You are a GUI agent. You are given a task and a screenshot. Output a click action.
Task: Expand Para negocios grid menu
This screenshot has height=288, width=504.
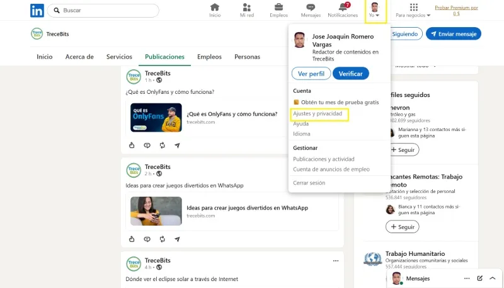point(413,10)
